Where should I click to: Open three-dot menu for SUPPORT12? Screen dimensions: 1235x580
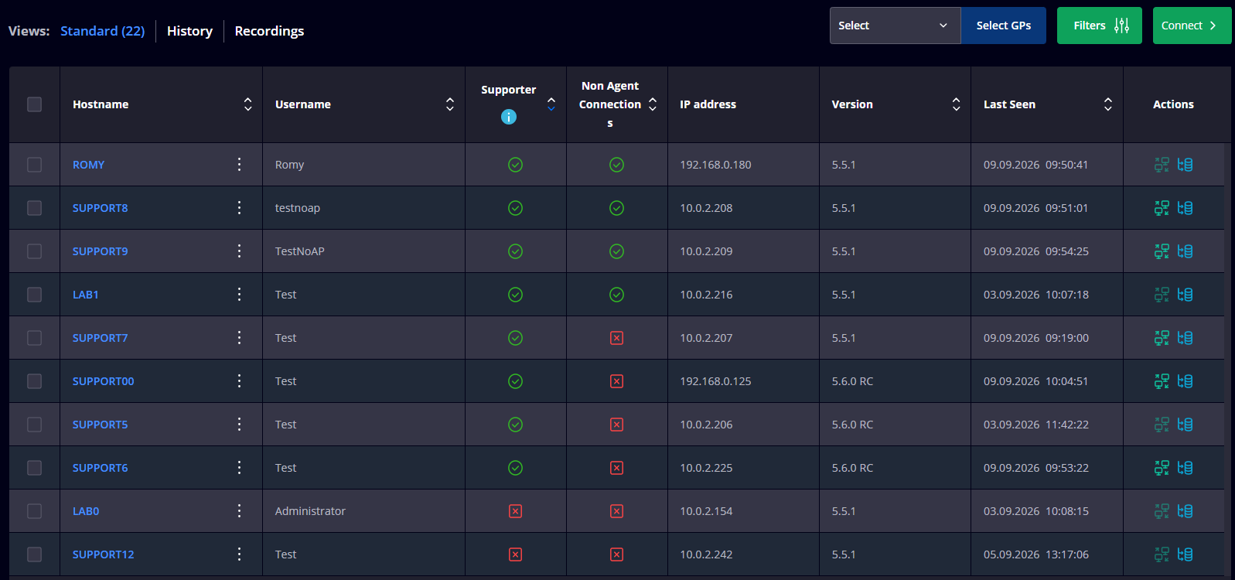[x=239, y=554]
